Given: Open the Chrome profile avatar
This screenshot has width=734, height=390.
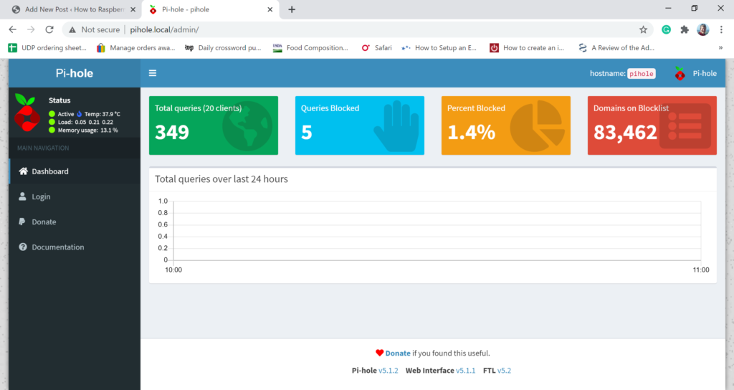Looking at the screenshot, I should (702, 29).
